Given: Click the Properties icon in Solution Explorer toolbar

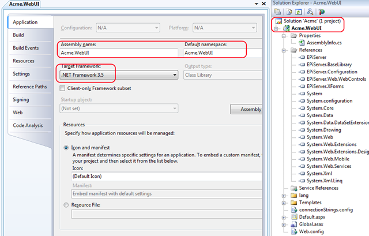Looking at the screenshot, I should click(x=277, y=12).
